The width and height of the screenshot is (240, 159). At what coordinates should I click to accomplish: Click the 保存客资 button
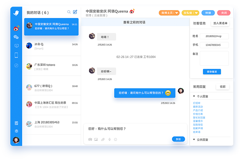click(x=212, y=71)
